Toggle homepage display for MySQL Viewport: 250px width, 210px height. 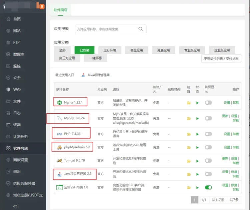208,118
